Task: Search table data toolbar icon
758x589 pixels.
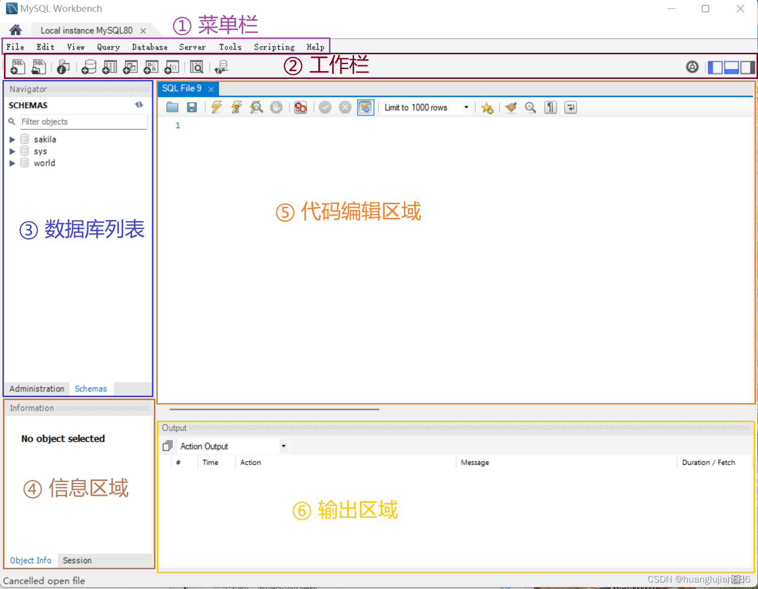Action: click(196, 67)
